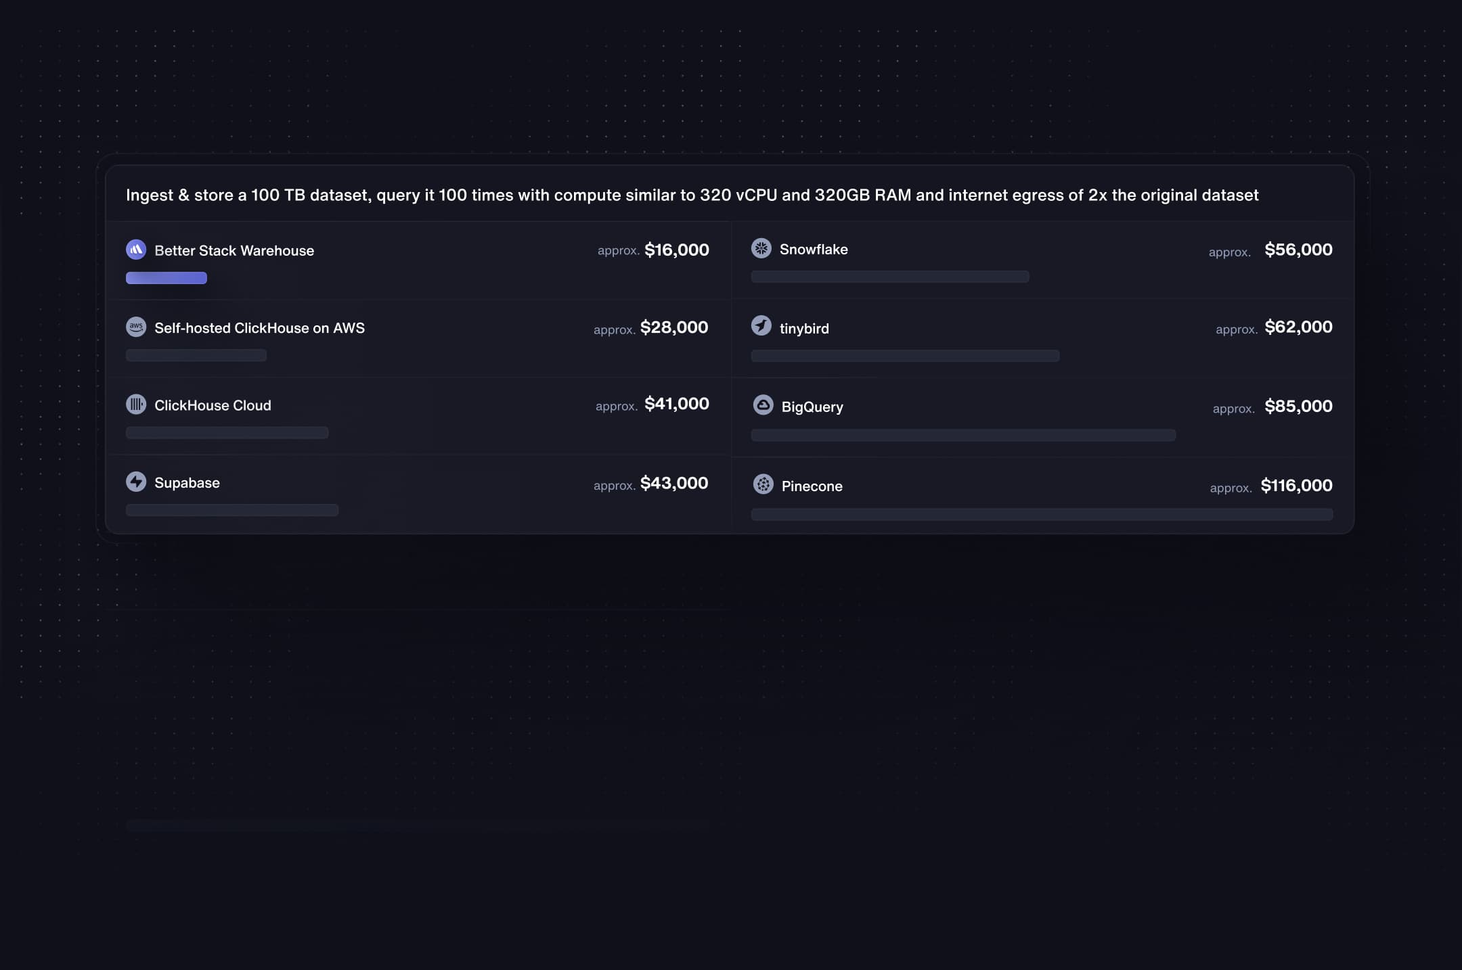The height and width of the screenshot is (970, 1462).
Task: Click the benchmark description heading text
Action: pos(692,195)
